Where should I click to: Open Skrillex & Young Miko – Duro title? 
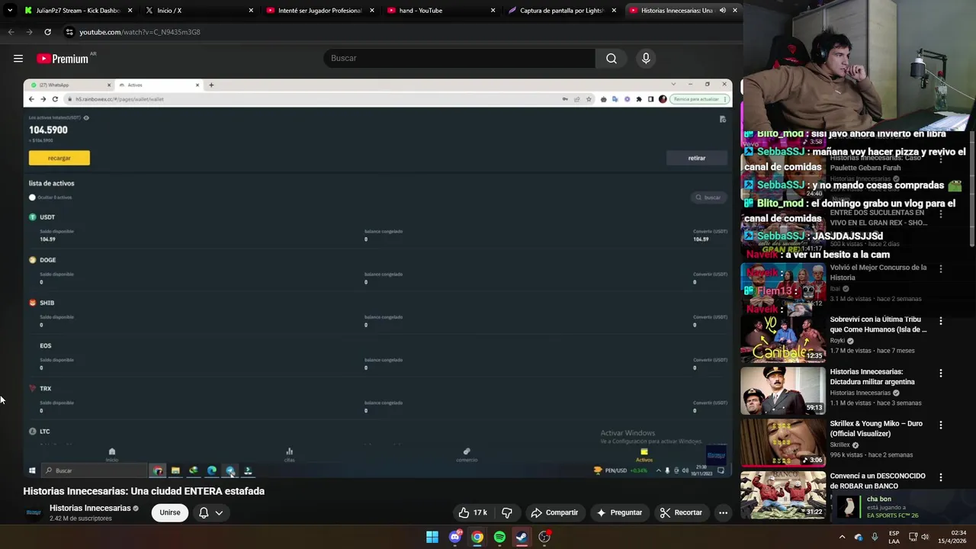tap(876, 429)
